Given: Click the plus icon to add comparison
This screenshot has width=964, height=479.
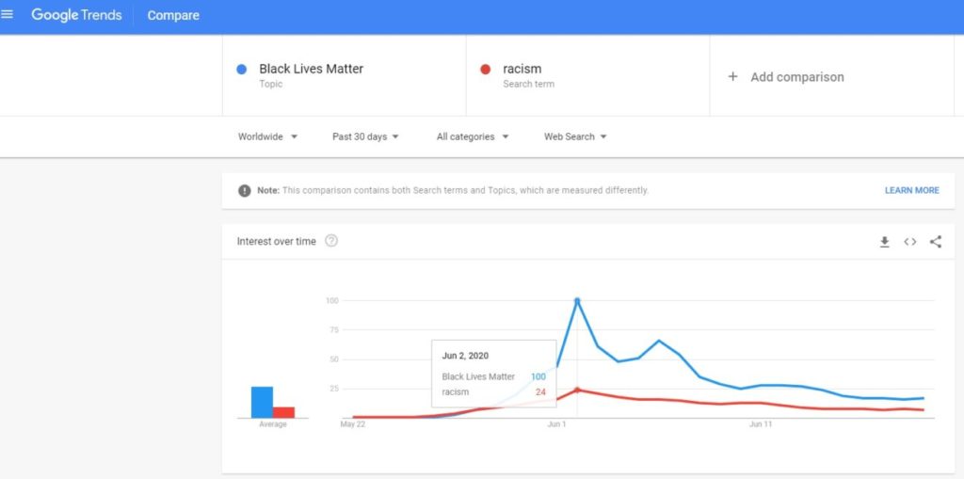Looking at the screenshot, I should click(732, 77).
